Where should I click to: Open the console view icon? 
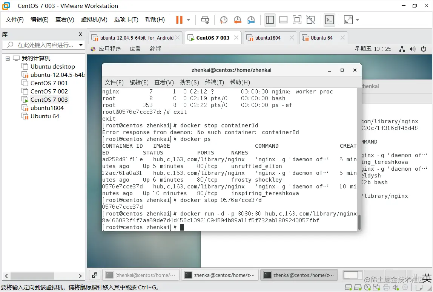[x=329, y=20]
